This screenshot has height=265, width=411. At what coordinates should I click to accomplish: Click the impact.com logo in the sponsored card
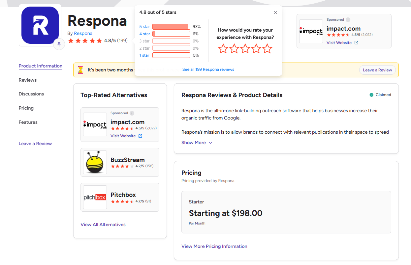(311, 31)
